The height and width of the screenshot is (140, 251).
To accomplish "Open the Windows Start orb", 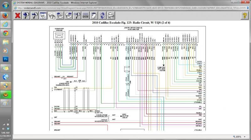I will [x=6, y=5].
